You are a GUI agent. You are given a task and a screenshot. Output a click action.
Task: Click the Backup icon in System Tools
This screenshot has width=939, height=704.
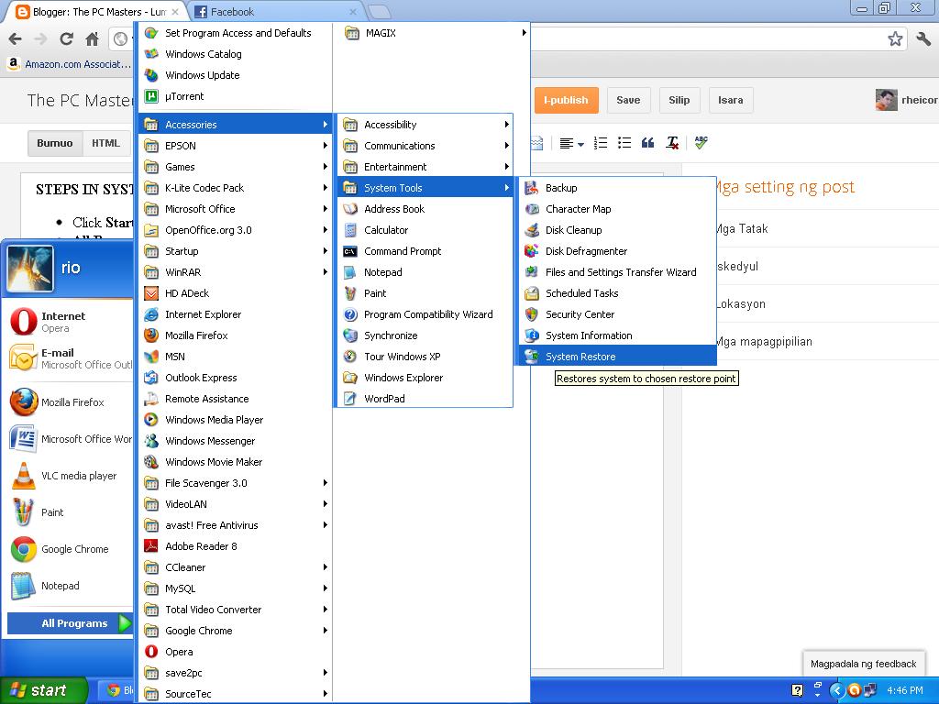[x=531, y=188]
